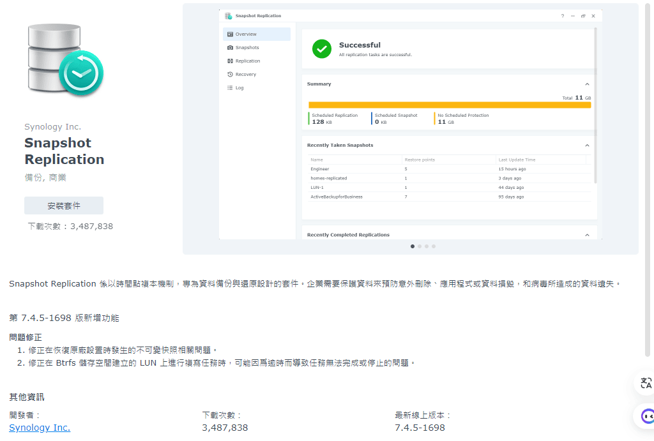Select the Snapshots sidebar item
The image size is (654, 441).
tap(257, 47)
